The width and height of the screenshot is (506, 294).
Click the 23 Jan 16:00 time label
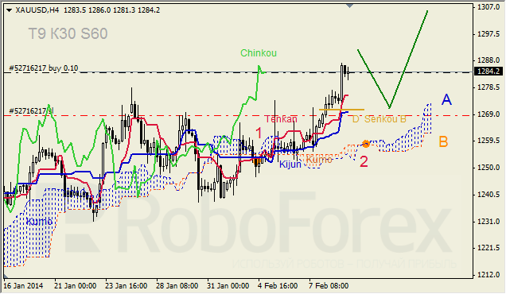[127, 286]
